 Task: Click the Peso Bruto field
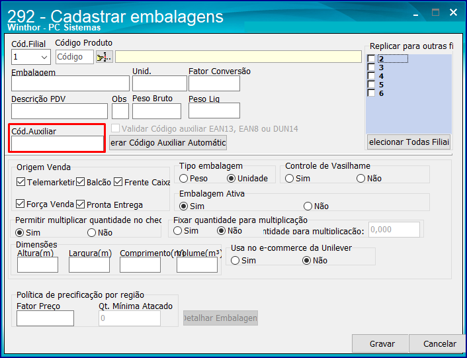pos(157,111)
